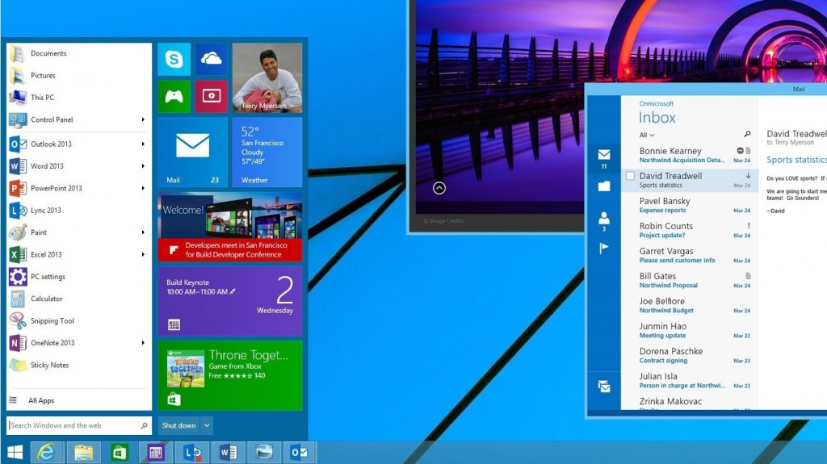Open Sticky Notes from the Start menu

click(79, 365)
